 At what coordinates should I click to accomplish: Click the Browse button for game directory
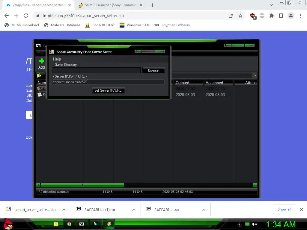coord(153,70)
